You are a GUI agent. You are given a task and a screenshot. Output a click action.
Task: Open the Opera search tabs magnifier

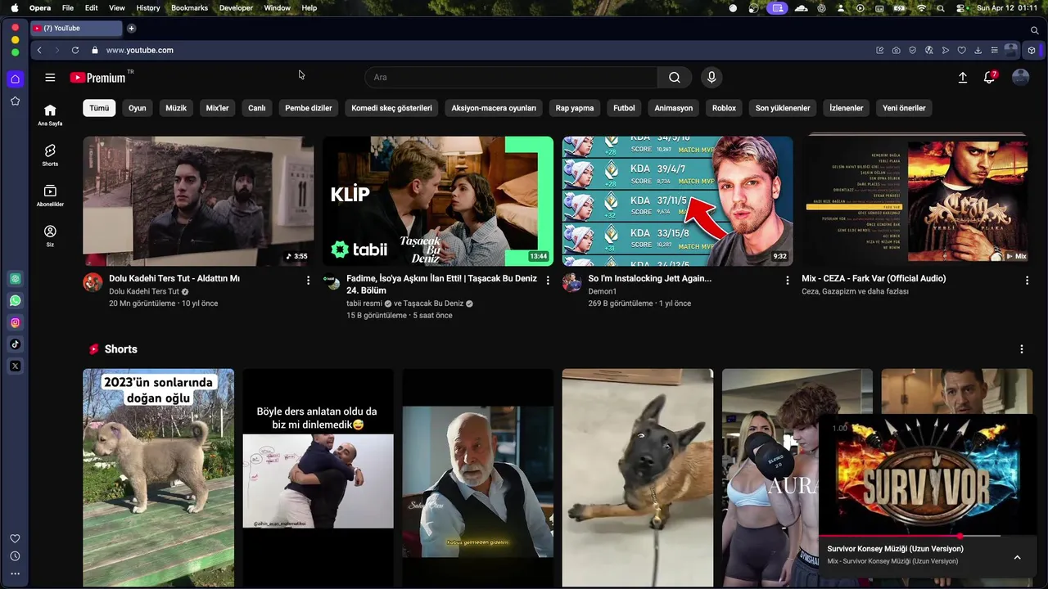pyautogui.click(x=1035, y=30)
